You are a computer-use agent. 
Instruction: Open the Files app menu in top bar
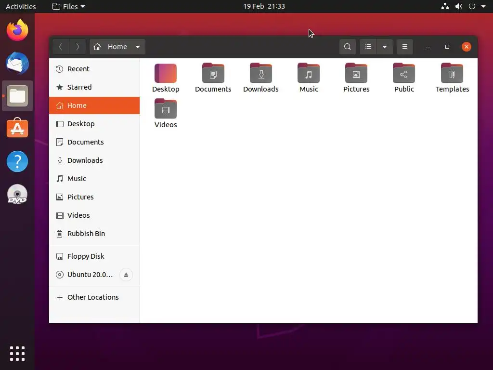(68, 6)
